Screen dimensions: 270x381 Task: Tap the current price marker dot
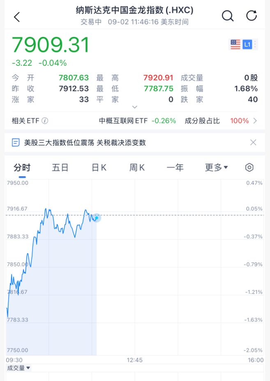click(97, 218)
